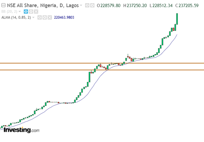Screen dimensions: 204x142
Task: Open the Investing.com logo link
Action: (x=22, y=130)
